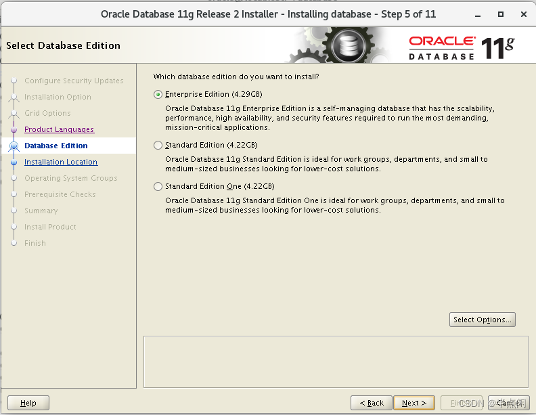Click the installer window title text
Image resolution: width=536 pixels, height=415 pixels.
(x=268, y=14)
